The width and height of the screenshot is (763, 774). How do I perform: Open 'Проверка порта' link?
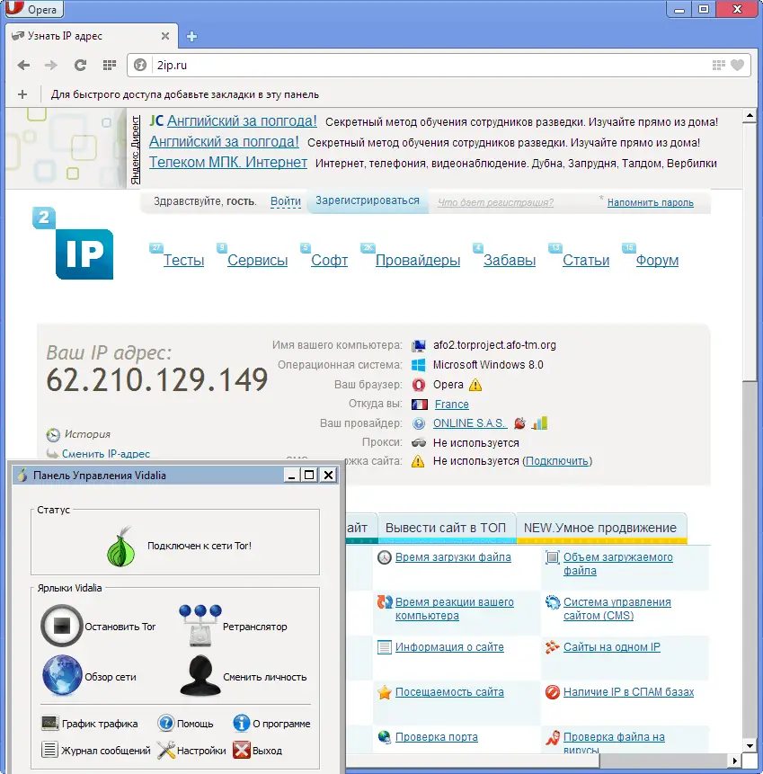pyautogui.click(x=436, y=737)
